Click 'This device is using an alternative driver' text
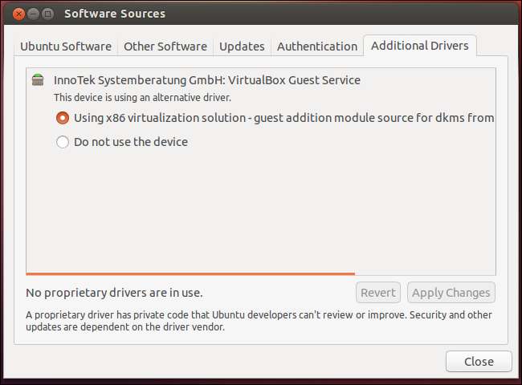Viewport: 522px width, 385px height. tap(142, 97)
